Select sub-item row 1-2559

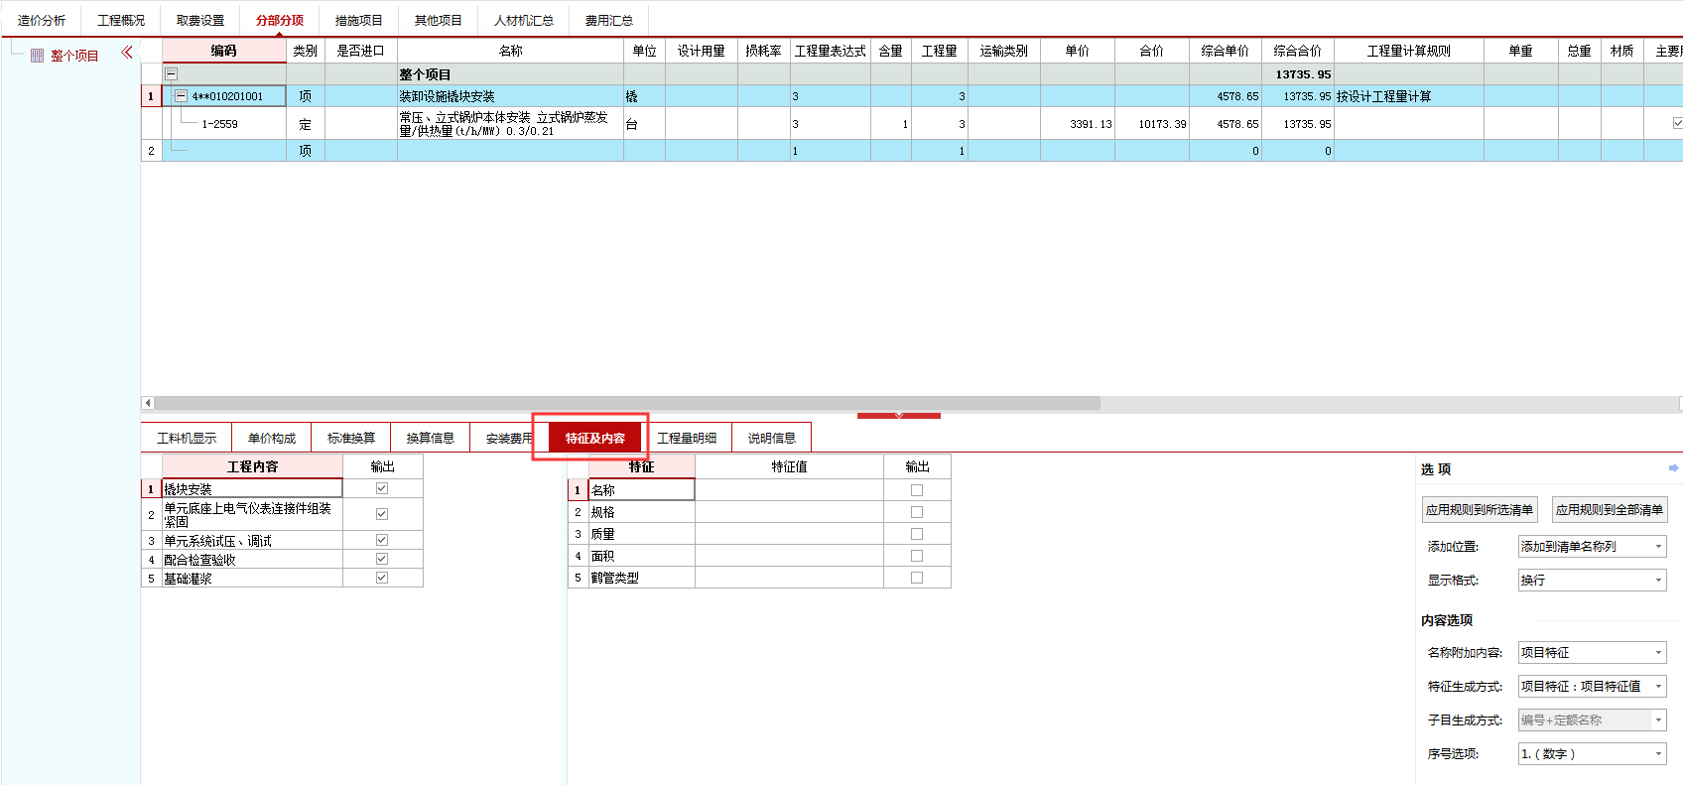tap(220, 124)
